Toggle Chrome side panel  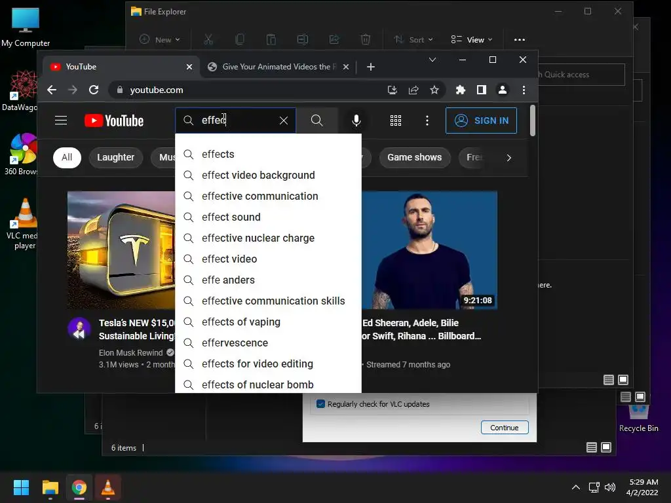pyautogui.click(x=482, y=90)
